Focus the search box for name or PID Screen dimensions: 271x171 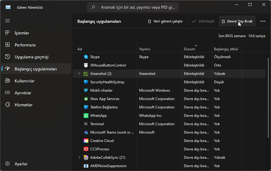pyautogui.click(x=133, y=7)
